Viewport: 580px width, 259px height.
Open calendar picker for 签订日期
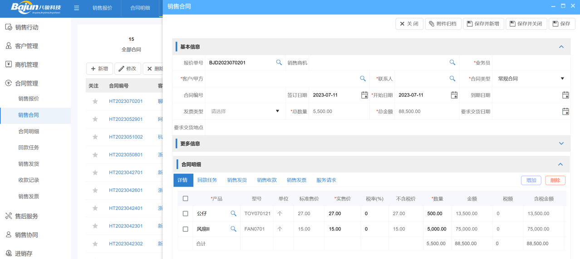coord(364,95)
